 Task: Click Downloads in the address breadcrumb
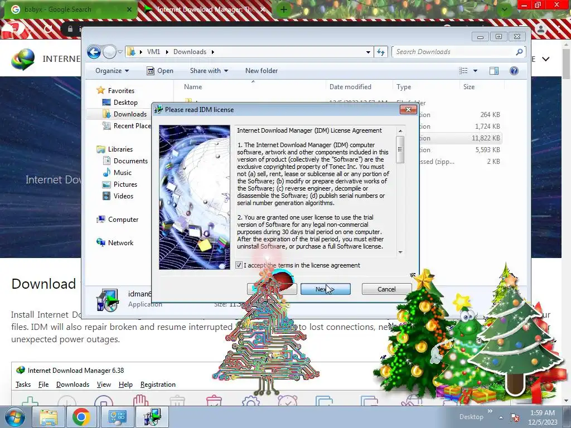pyautogui.click(x=190, y=52)
